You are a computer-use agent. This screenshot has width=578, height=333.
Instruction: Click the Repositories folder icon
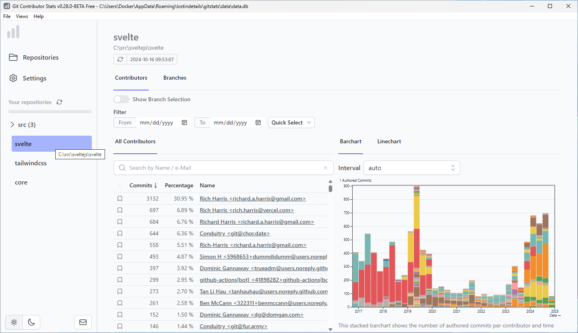coord(13,57)
